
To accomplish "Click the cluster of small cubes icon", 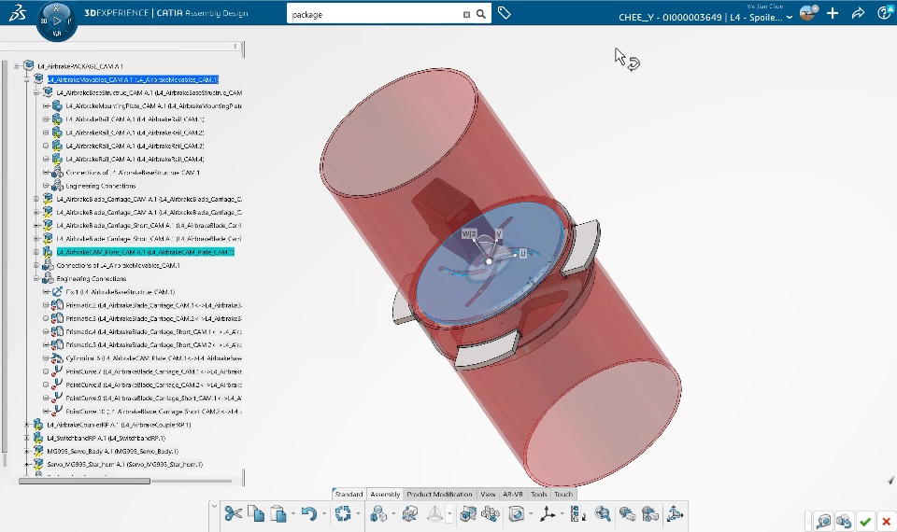I will [491, 514].
